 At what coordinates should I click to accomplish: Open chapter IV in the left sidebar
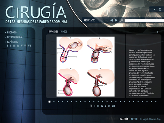tap(18, 46)
